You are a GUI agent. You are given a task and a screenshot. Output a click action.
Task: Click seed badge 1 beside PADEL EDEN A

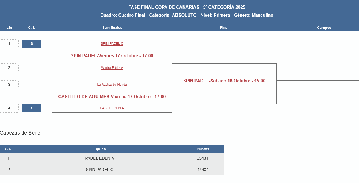coord(31,108)
